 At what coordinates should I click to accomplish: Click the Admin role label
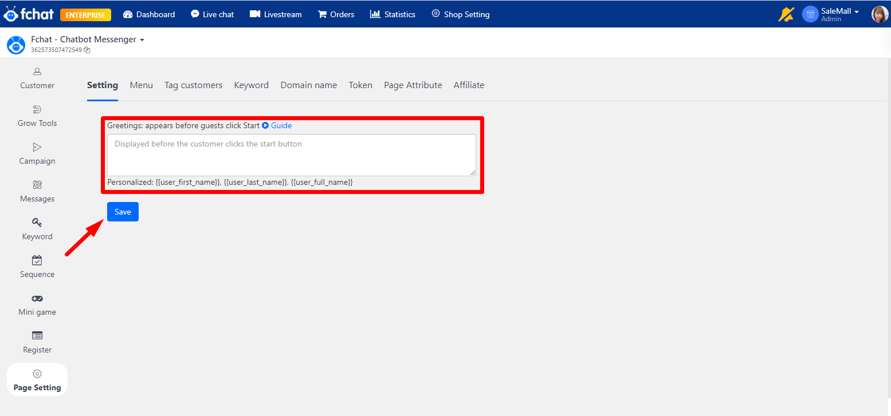831,19
